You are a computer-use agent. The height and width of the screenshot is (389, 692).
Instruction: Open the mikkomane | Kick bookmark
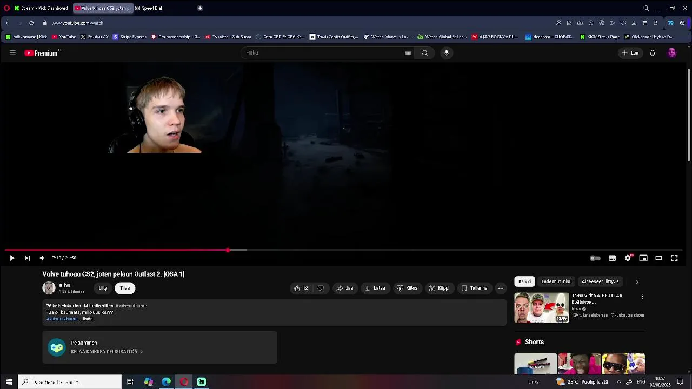[26, 37]
